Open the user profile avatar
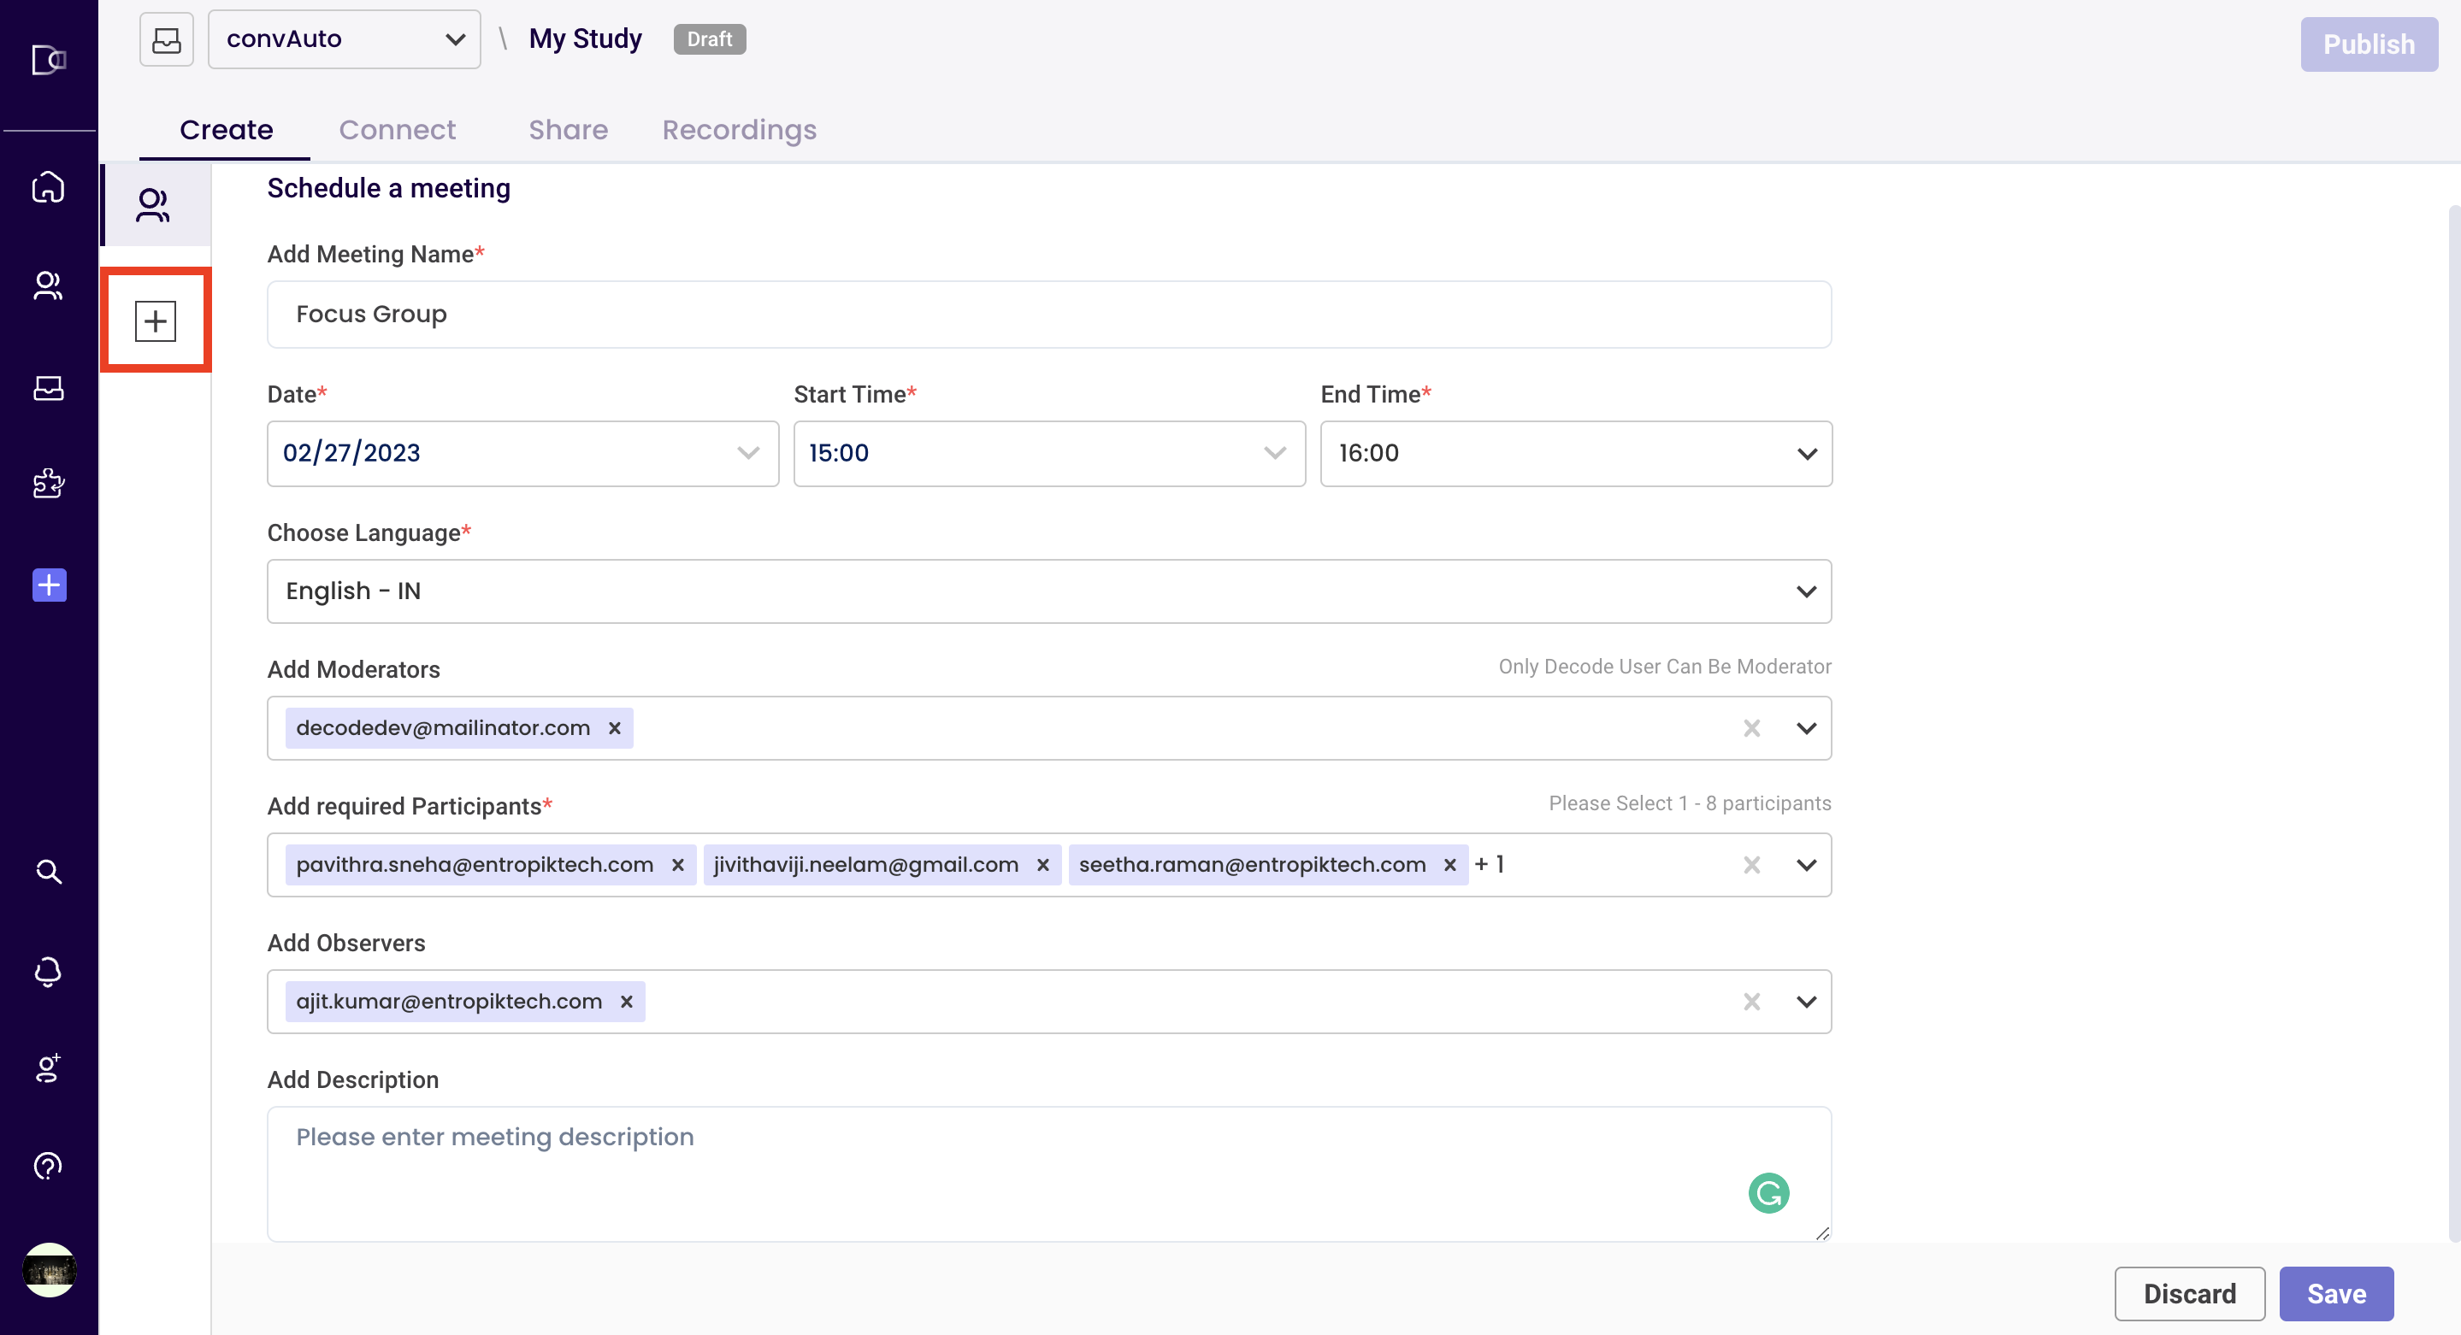Image resolution: width=2461 pixels, height=1335 pixels. pyautogui.click(x=49, y=1270)
